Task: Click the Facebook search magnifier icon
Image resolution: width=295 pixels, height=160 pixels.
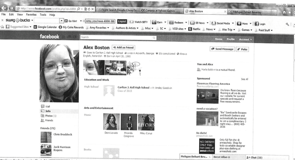Action: pyautogui.click(x=154, y=38)
